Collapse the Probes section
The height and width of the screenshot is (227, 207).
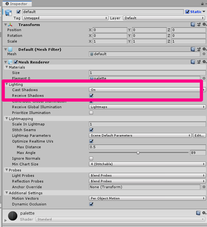pyautogui.click(x=7, y=170)
